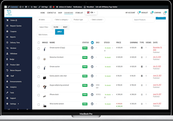This screenshot has height=121, width=173.
Task: Check the Ornare auctor (Copy) row checkbox
Action: (x=39, y=49)
